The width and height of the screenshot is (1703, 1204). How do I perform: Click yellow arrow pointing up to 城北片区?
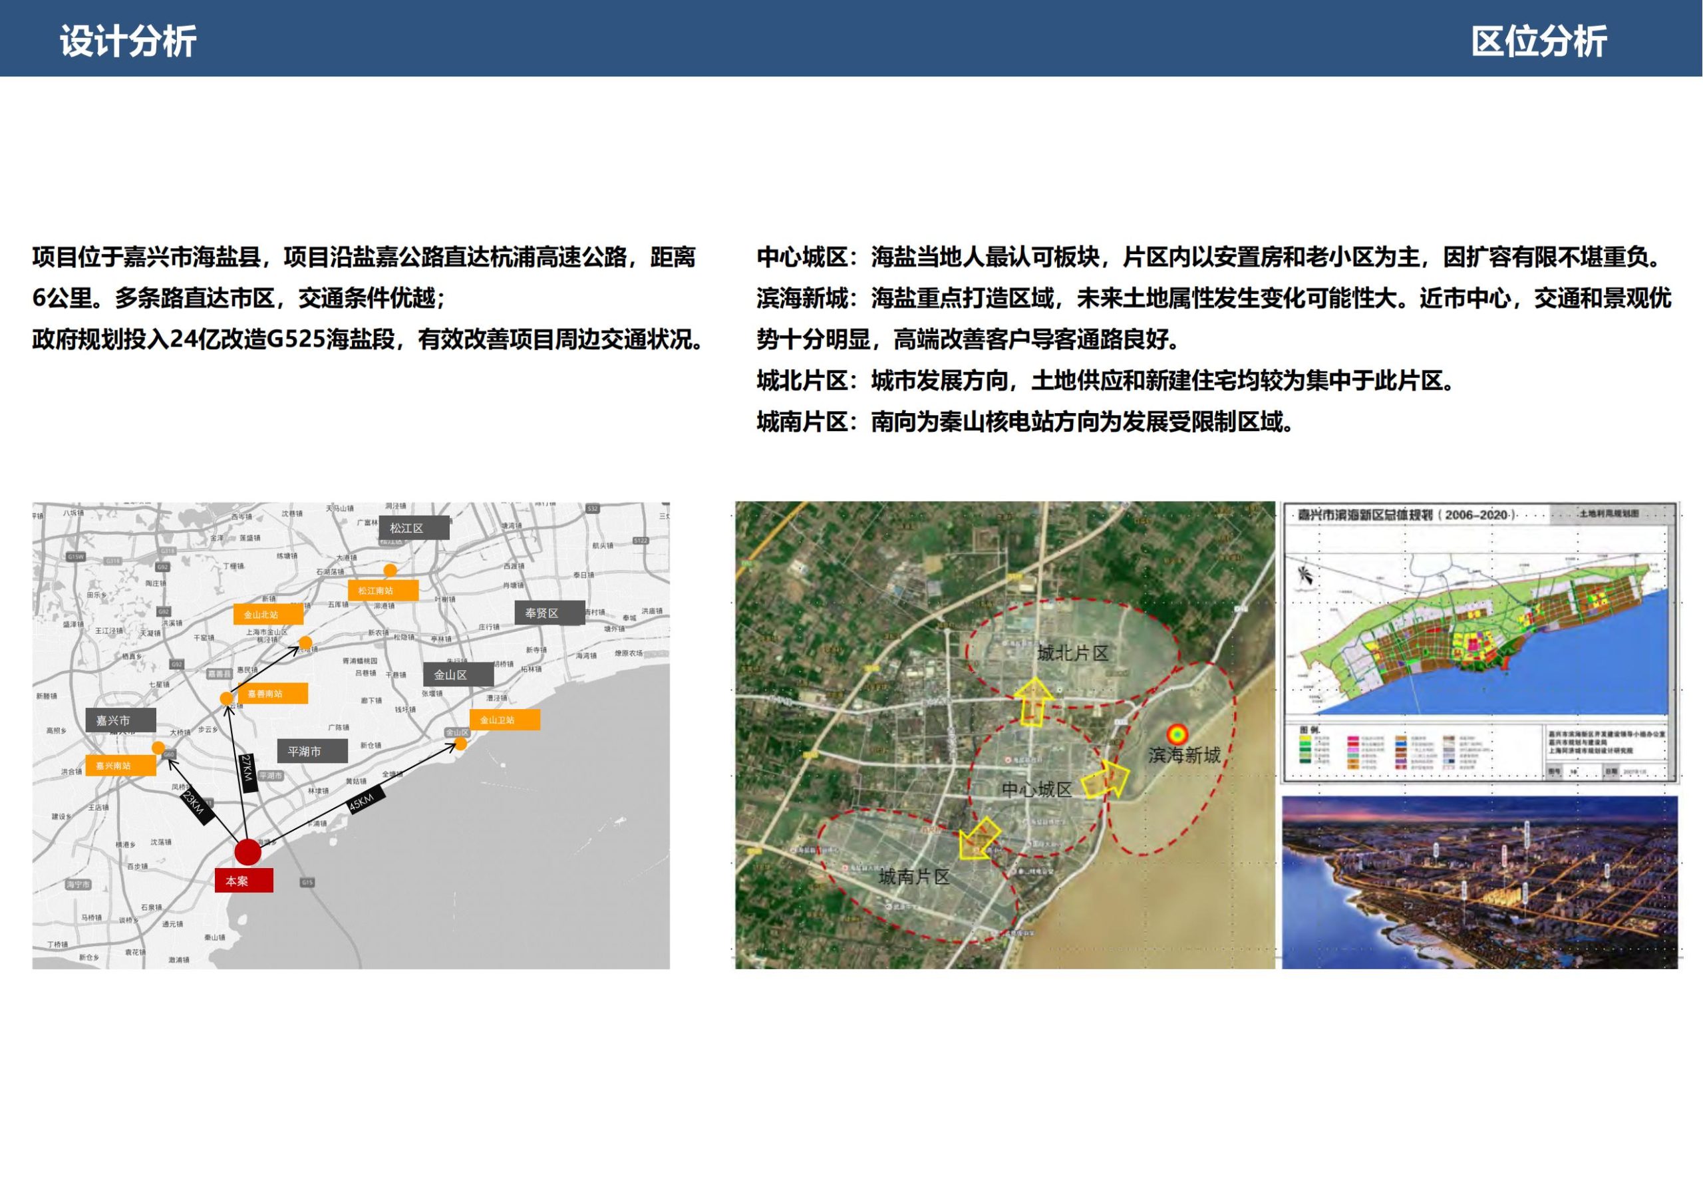1033,702
